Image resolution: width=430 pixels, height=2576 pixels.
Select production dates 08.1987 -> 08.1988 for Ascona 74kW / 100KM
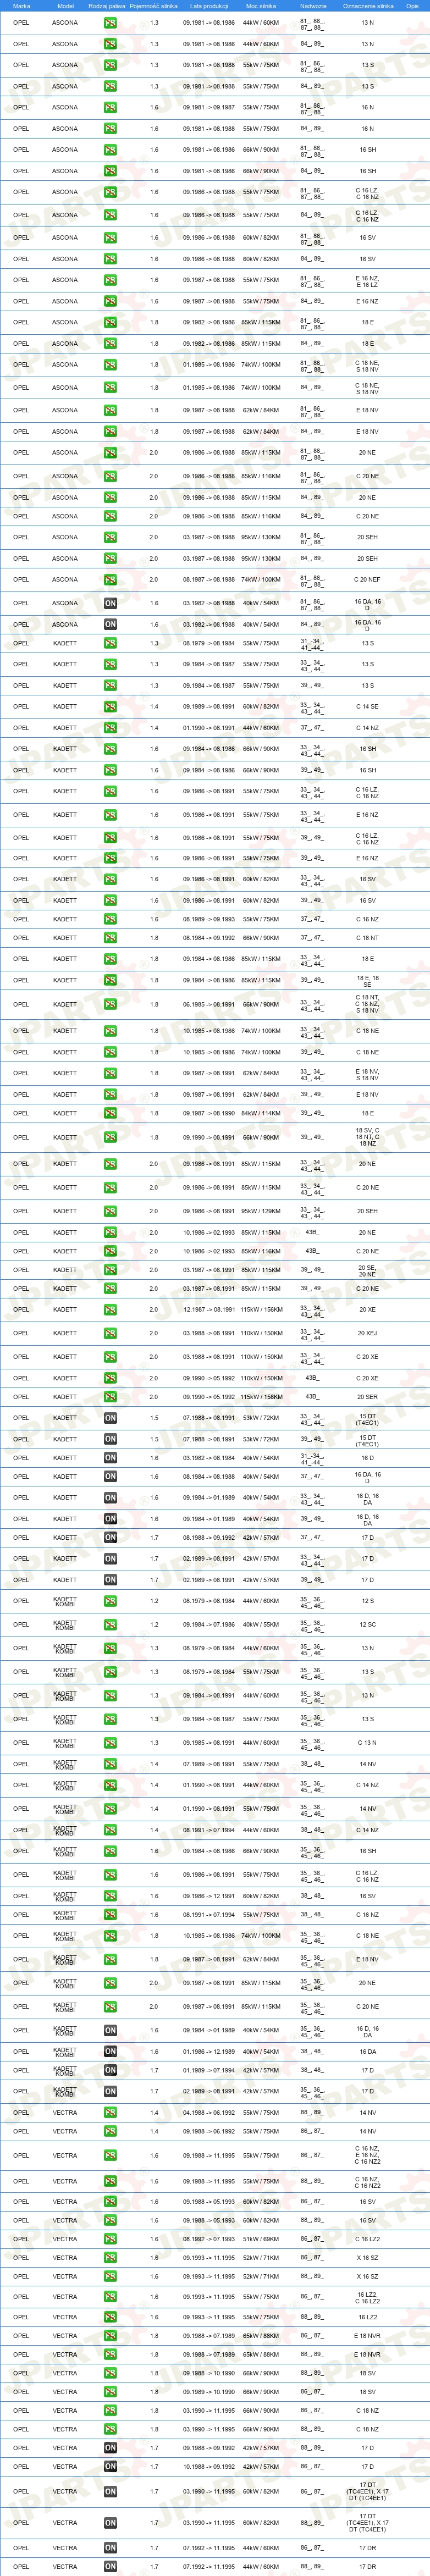click(209, 580)
